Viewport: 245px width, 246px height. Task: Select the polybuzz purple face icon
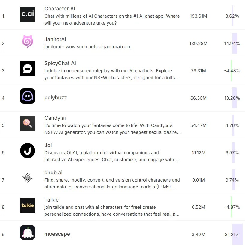tap(28, 96)
